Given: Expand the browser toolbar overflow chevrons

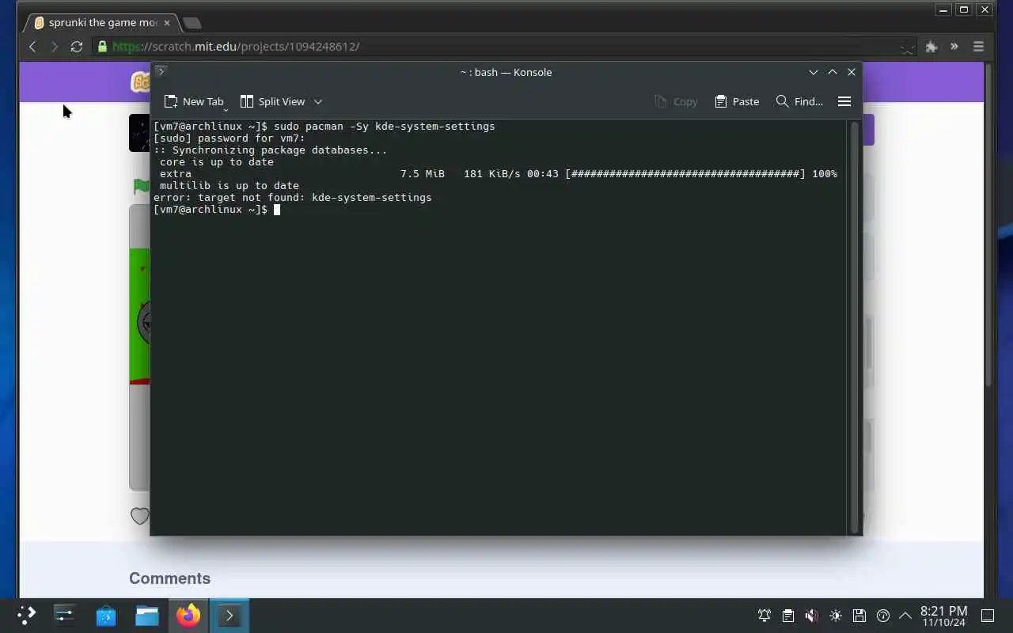Looking at the screenshot, I should click(x=954, y=47).
